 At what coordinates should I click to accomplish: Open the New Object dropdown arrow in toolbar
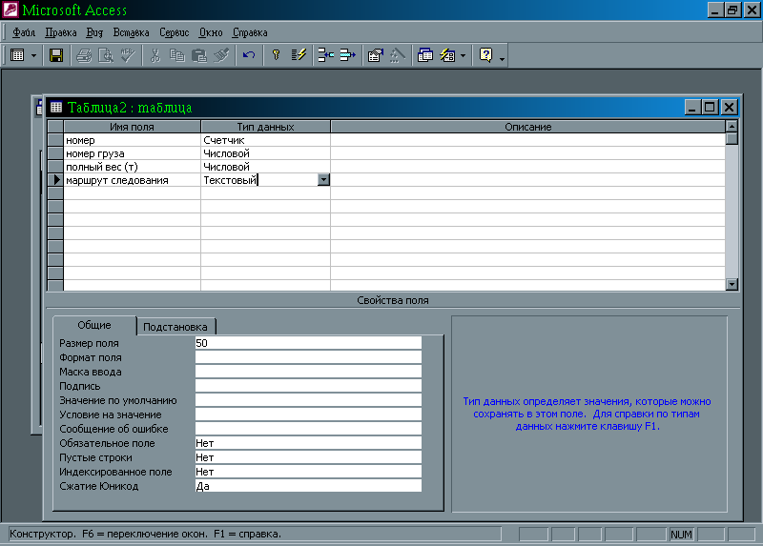[464, 55]
